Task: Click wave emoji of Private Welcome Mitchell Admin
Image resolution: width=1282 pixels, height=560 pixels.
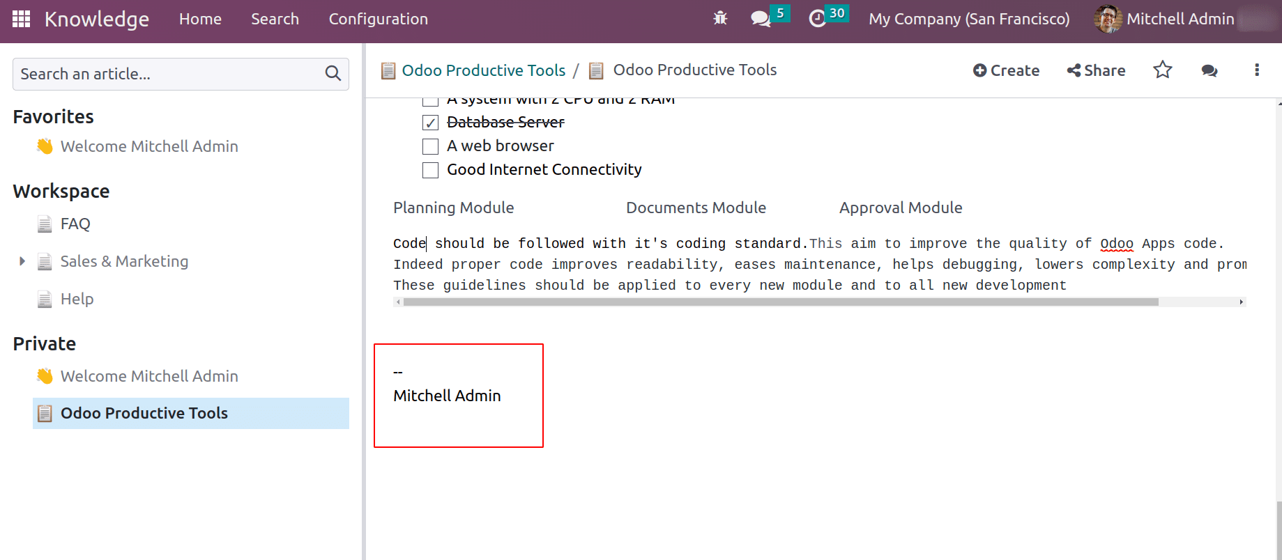Action: coord(45,376)
